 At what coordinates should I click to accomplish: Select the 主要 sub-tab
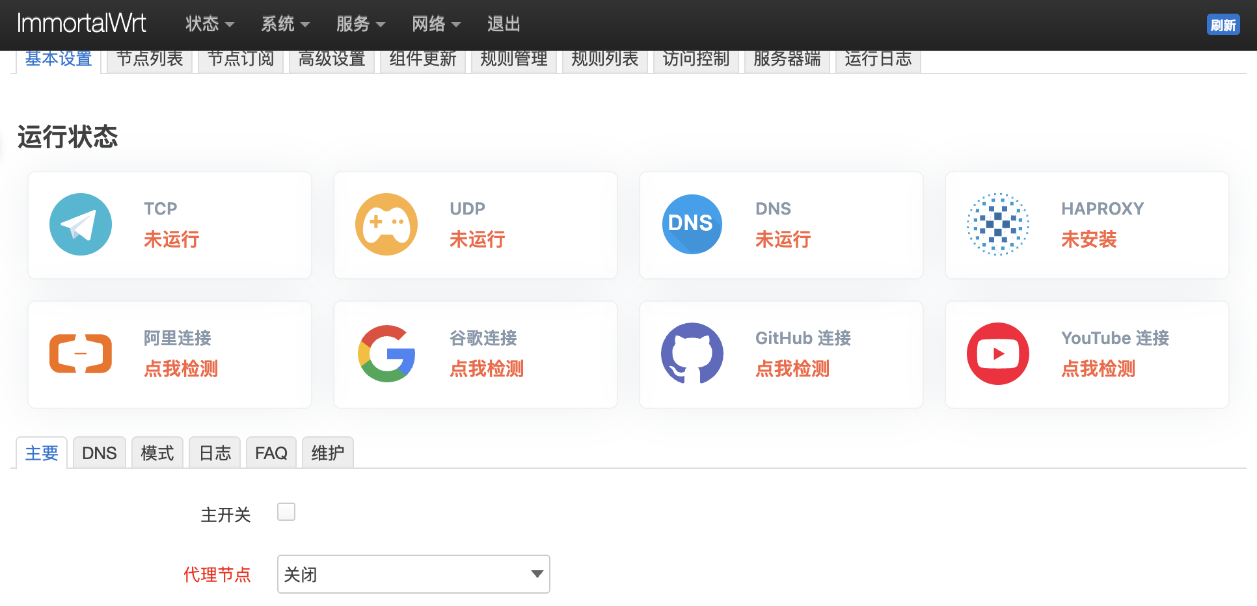tap(42, 453)
